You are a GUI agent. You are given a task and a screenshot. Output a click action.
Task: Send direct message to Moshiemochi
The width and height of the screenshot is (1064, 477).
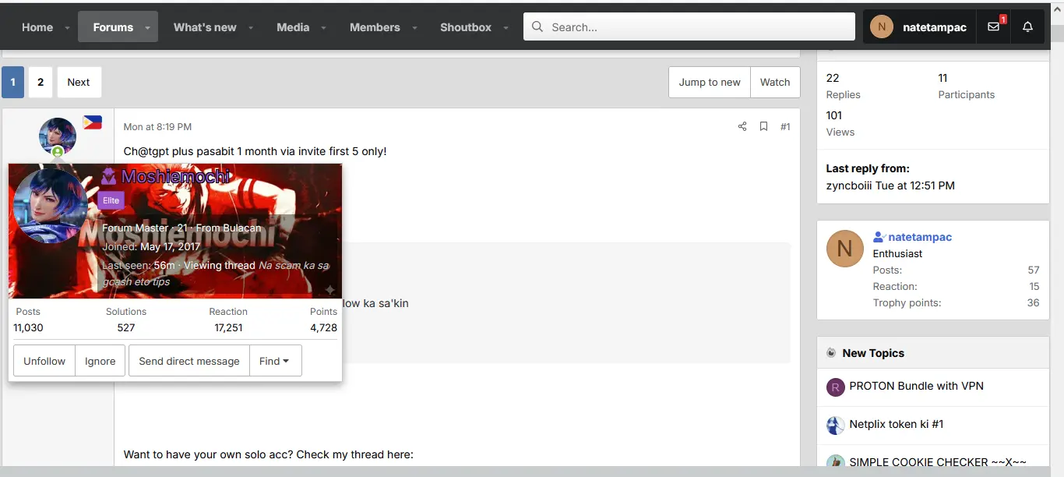coord(189,361)
